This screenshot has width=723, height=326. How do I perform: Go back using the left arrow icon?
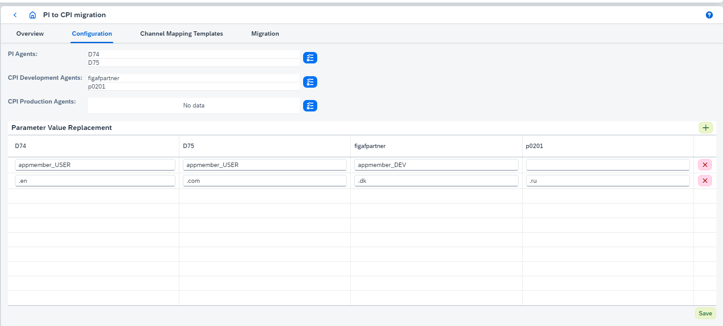(x=15, y=15)
